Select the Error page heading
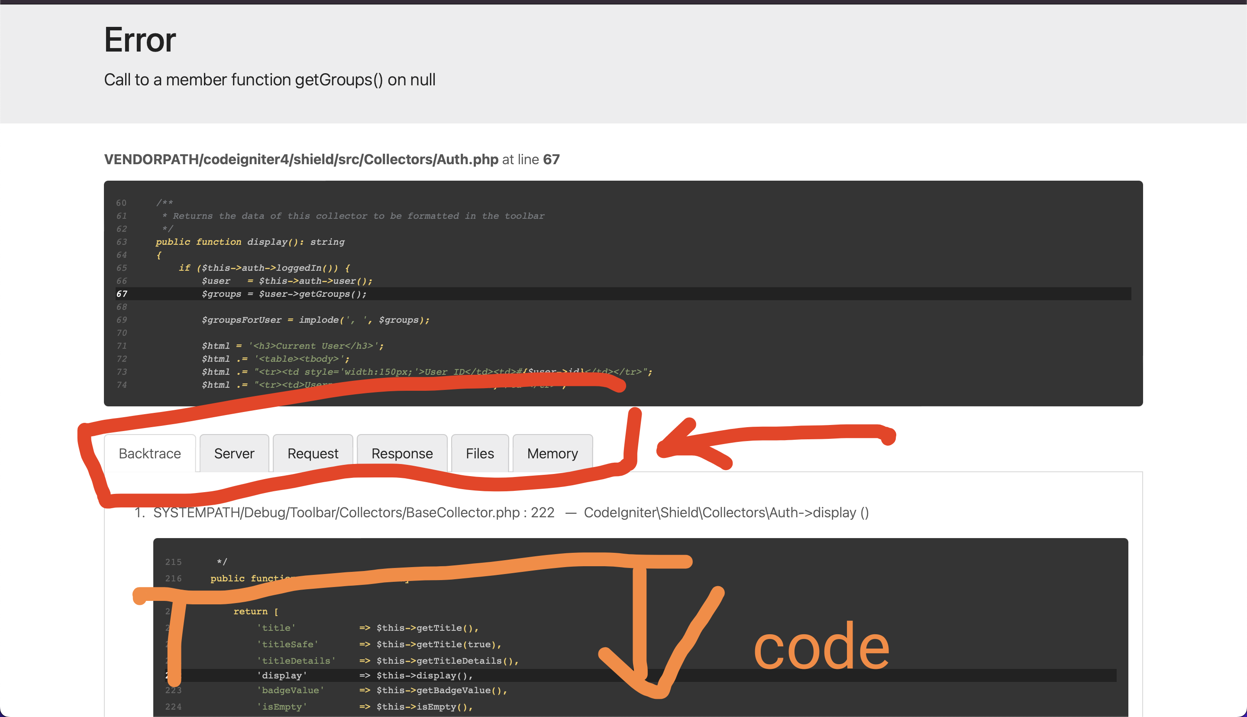The width and height of the screenshot is (1247, 717). point(139,39)
